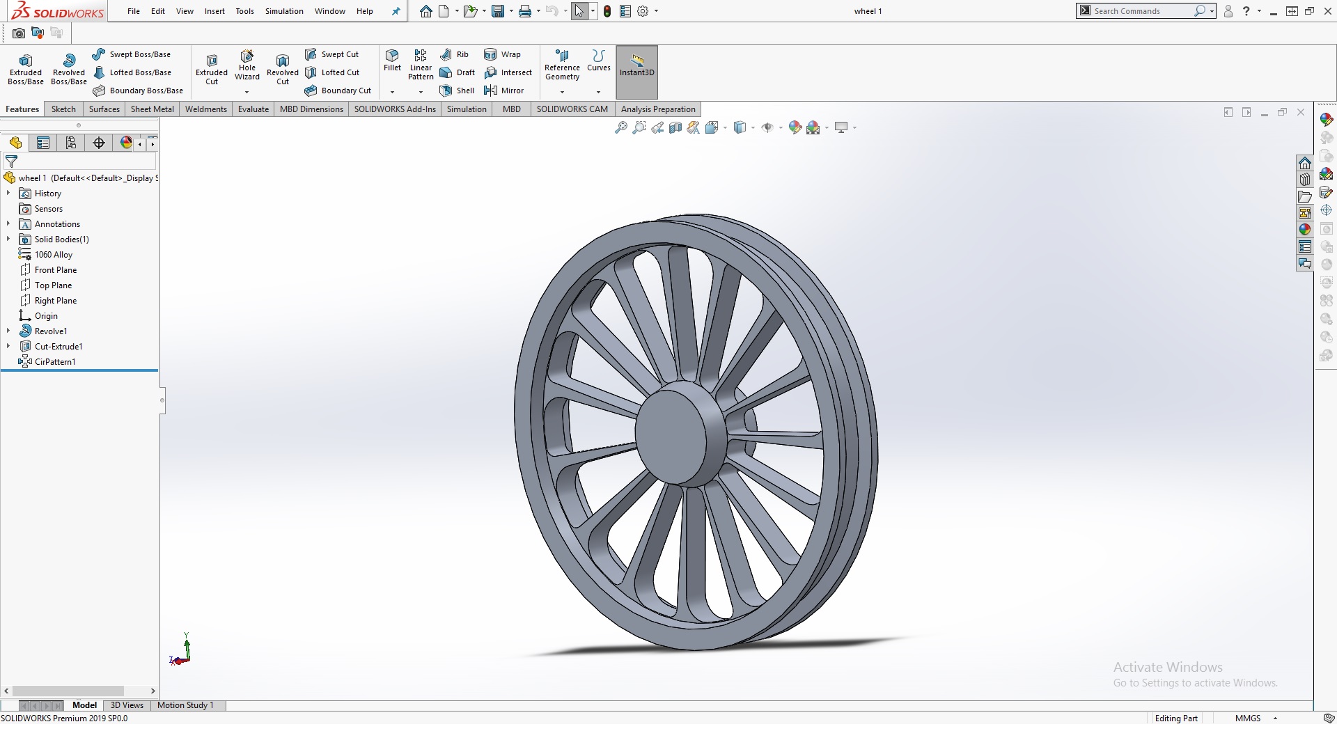Open Appearances, Scenes, and Decals pane
Image resolution: width=1337 pixels, height=731 pixels.
click(x=1305, y=229)
